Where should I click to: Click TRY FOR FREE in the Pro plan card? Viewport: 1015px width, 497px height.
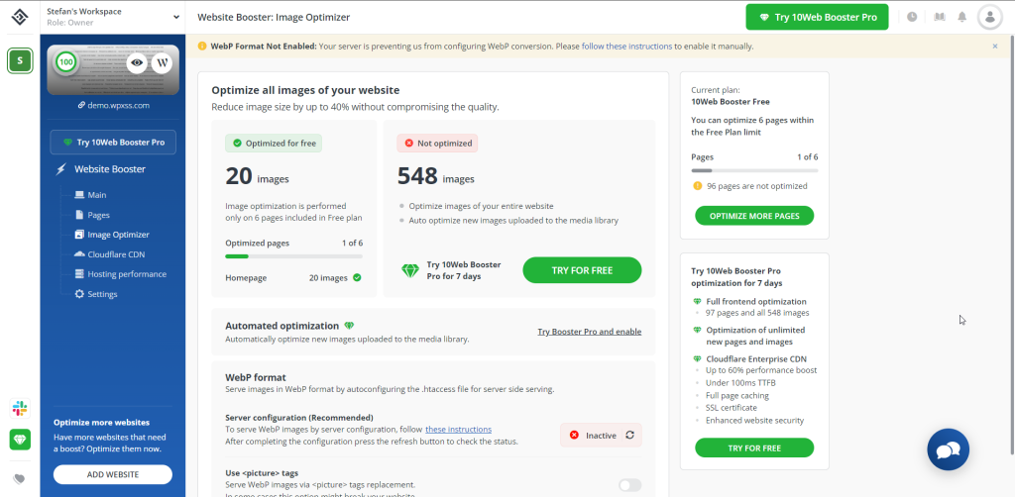tap(754, 447)
